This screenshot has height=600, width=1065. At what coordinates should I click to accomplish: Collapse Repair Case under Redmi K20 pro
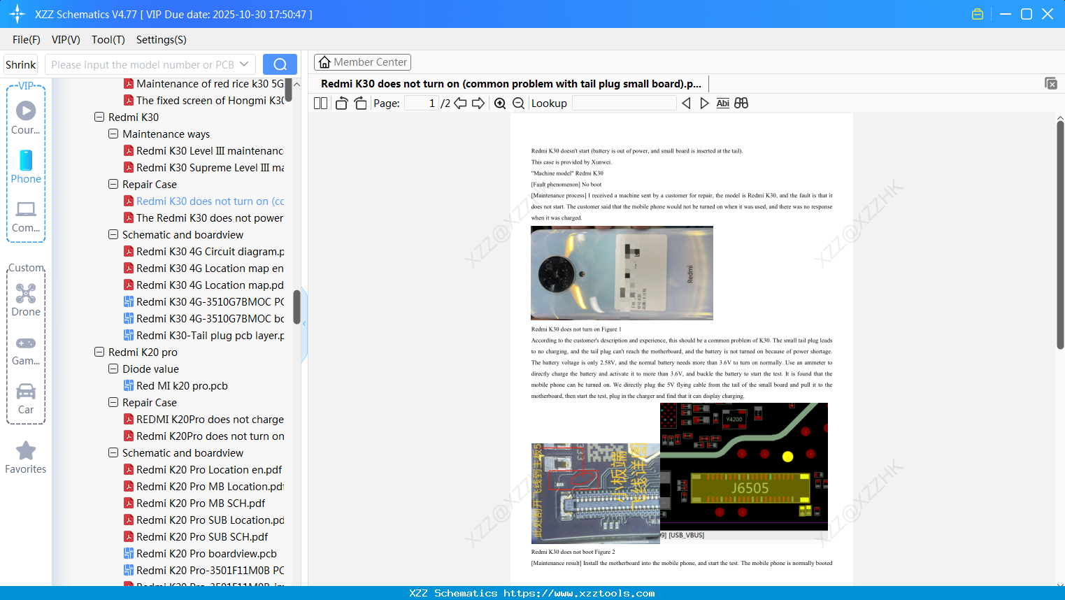pos(113,402)
